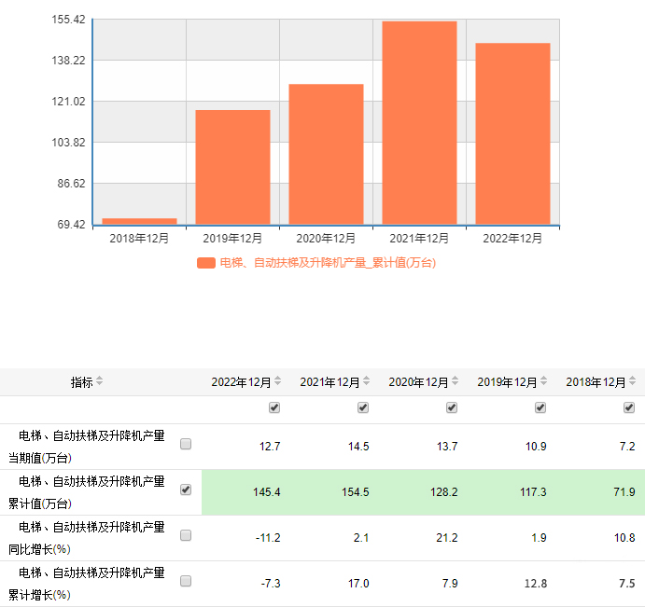Select the 2020年12月 chart bar
645x607 pixels.
[x=326, y=154]
